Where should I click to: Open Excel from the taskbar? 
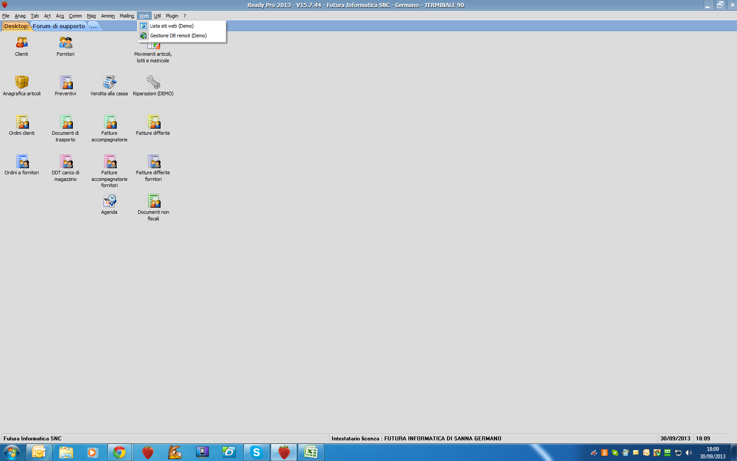[x=311, y=452]
